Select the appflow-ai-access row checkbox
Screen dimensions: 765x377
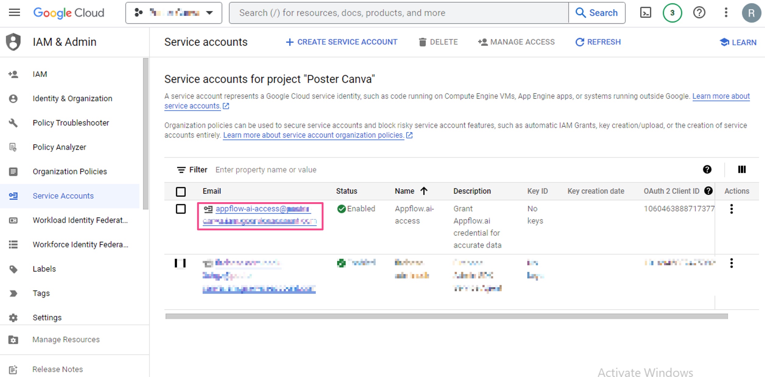tap(181, 209)
